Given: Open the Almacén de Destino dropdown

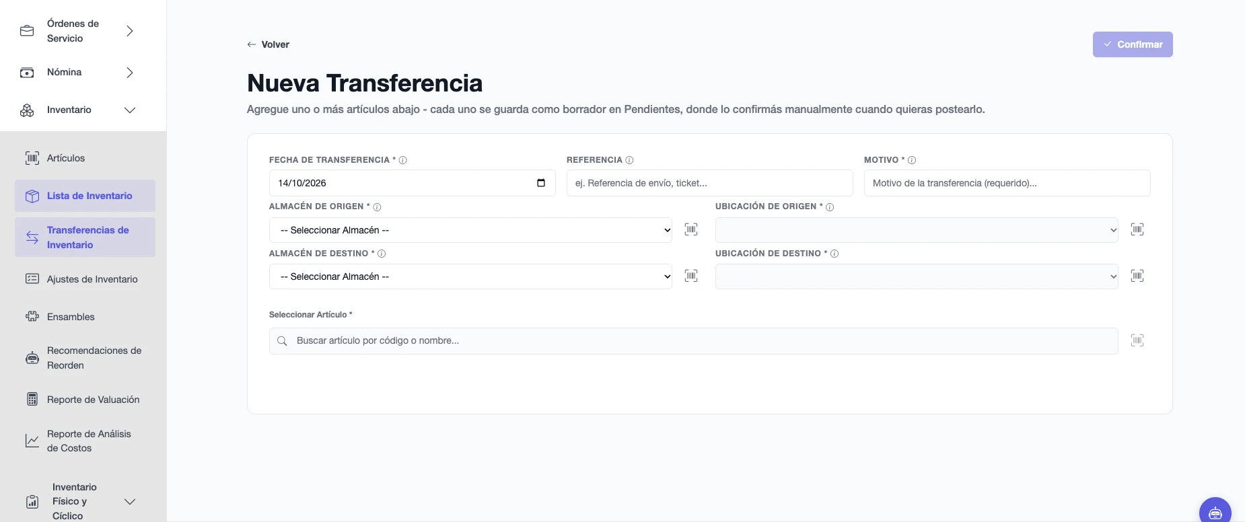Looking at the screenshot, I should click(x=470, y=276).
